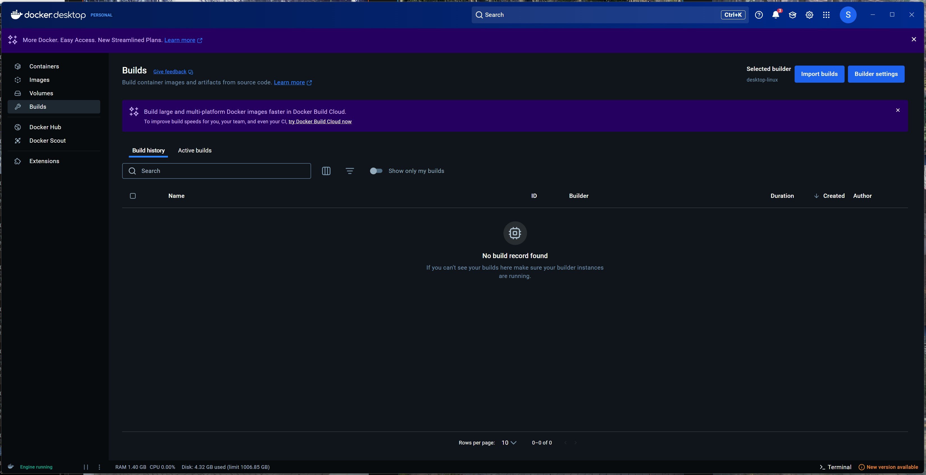This screenshot has width=926, height=475.
Task: Click the Author column header
Action: [x=862, y=196]
